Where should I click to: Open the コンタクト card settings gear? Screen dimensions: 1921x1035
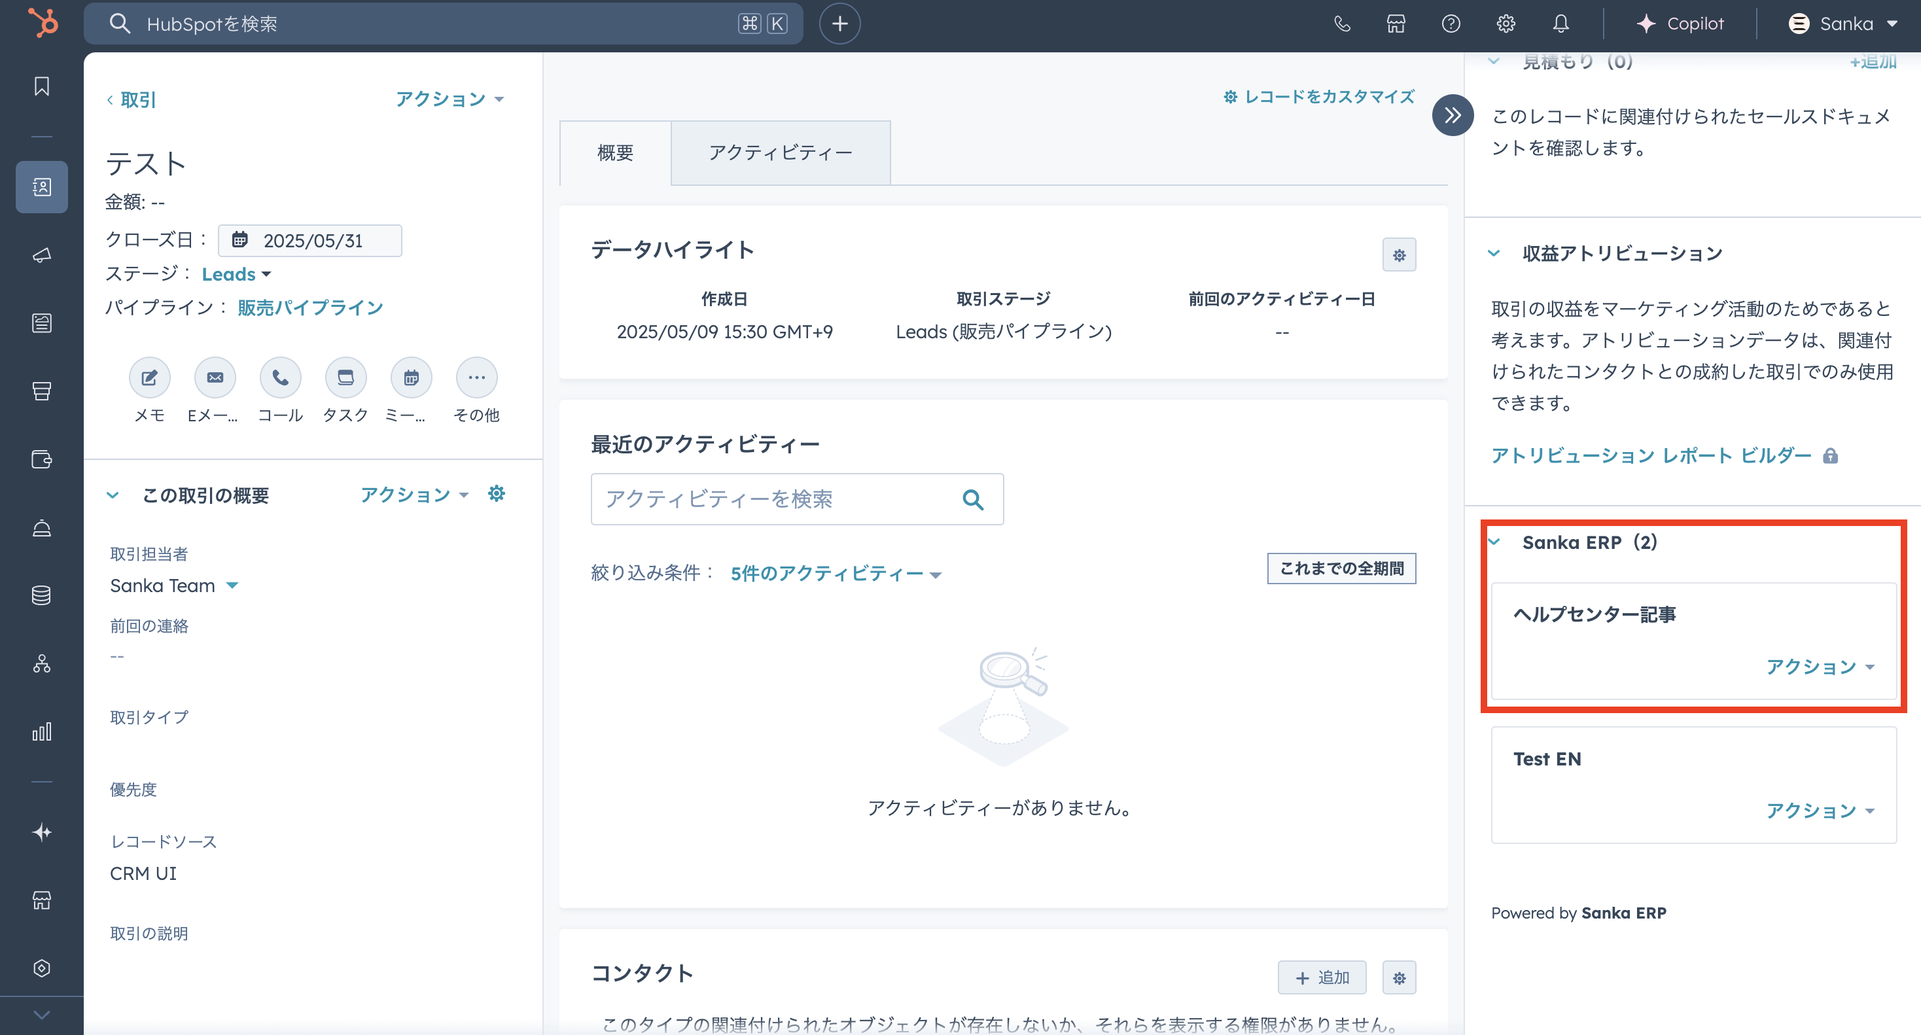coord(1399,977)
